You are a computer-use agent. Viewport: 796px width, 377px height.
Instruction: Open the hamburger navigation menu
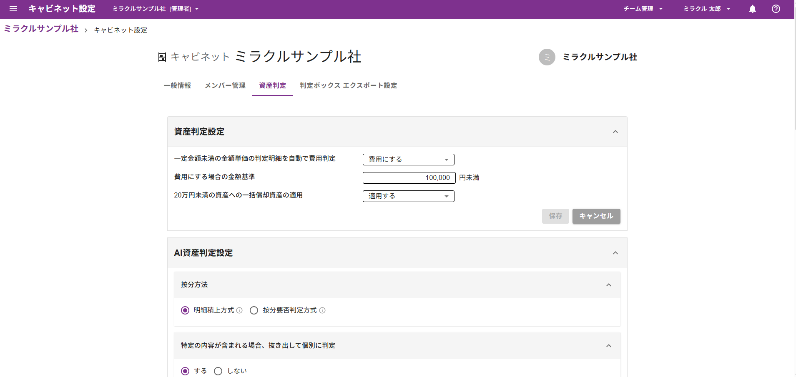13,9
